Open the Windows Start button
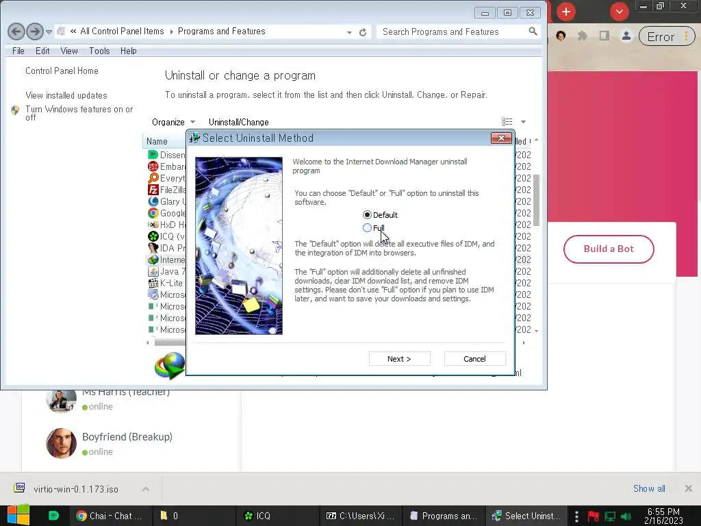701x526 pixels. [x=18, y=516]
